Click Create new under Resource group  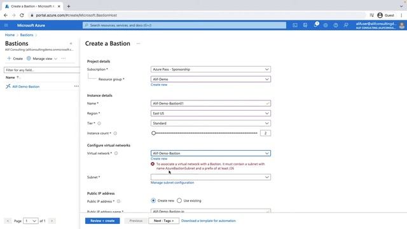tap(159, 85)
